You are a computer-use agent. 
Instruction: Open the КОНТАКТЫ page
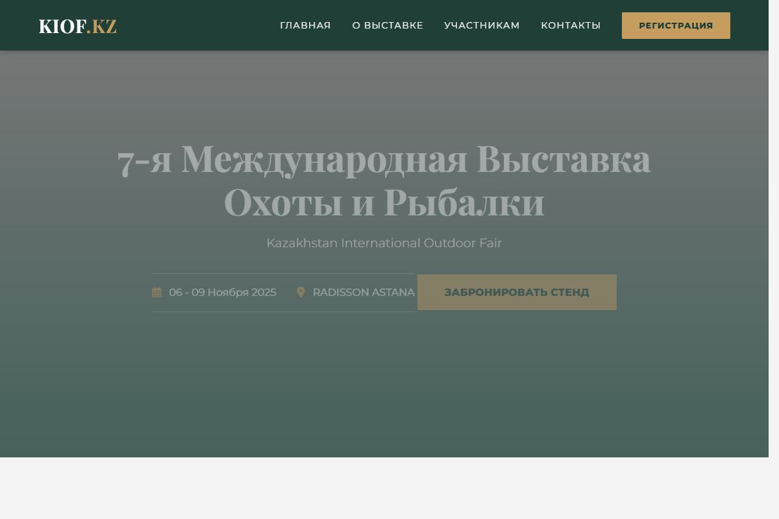pos(571,25)
